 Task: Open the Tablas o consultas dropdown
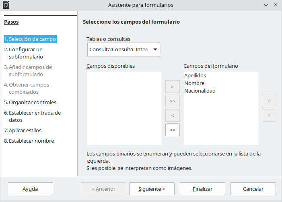point(124,50)
